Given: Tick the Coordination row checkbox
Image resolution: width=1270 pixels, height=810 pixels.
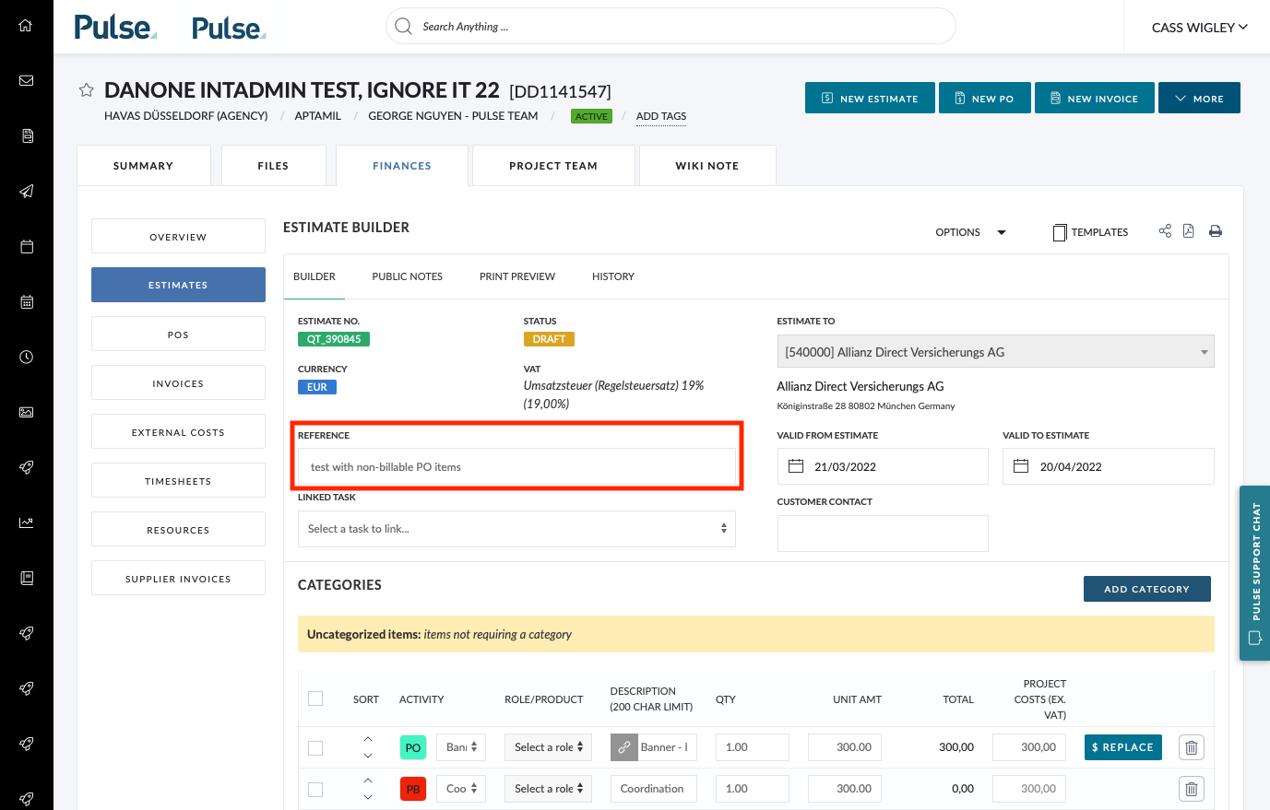Looking at the screenshot, I should coord(315,789).
